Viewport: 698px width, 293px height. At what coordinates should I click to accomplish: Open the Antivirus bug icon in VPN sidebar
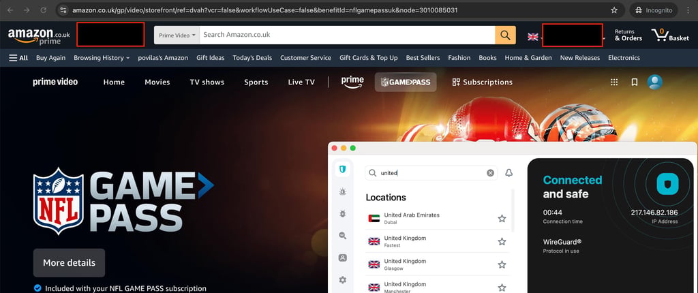(x=342, y=214)
